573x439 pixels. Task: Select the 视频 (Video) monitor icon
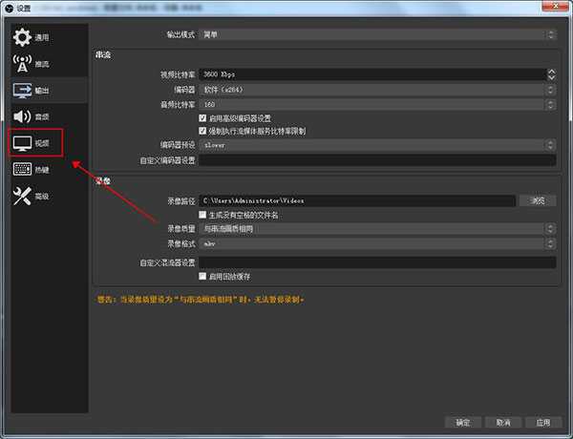(22, 143)
